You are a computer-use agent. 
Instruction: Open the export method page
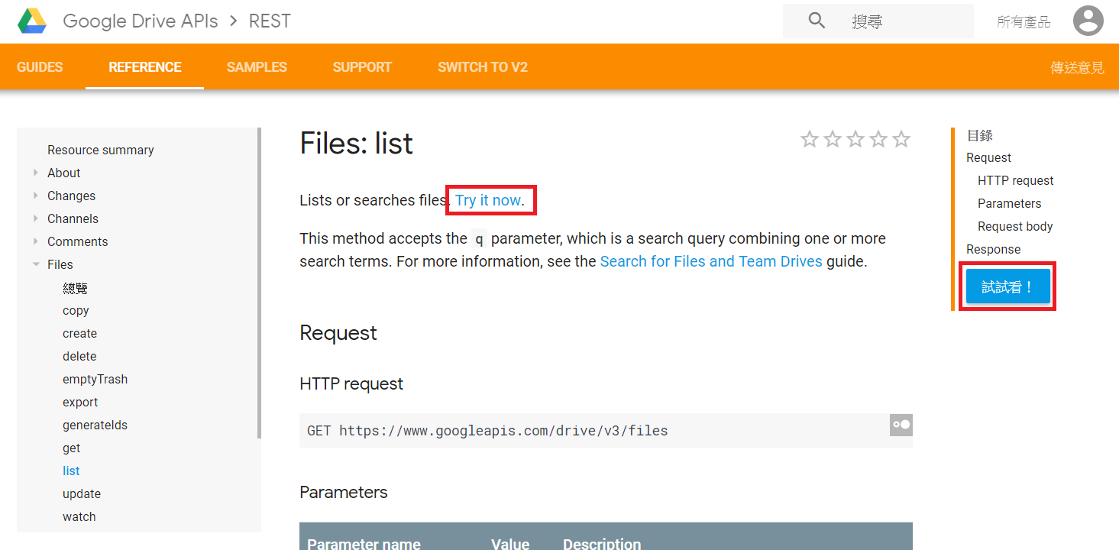pyautogui.click(x=80, y=402)
